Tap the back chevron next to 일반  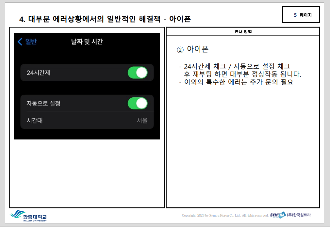click(20, 41)
